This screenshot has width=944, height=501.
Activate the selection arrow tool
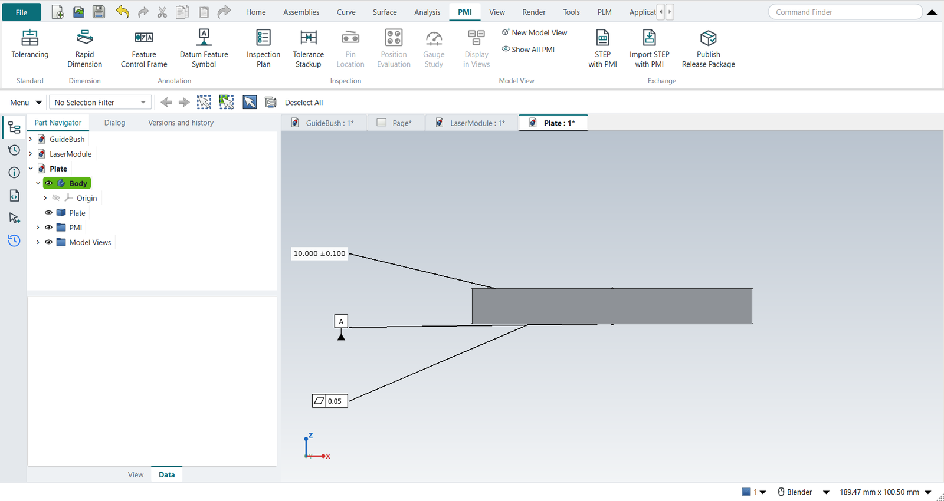click(x=250, y=103)
